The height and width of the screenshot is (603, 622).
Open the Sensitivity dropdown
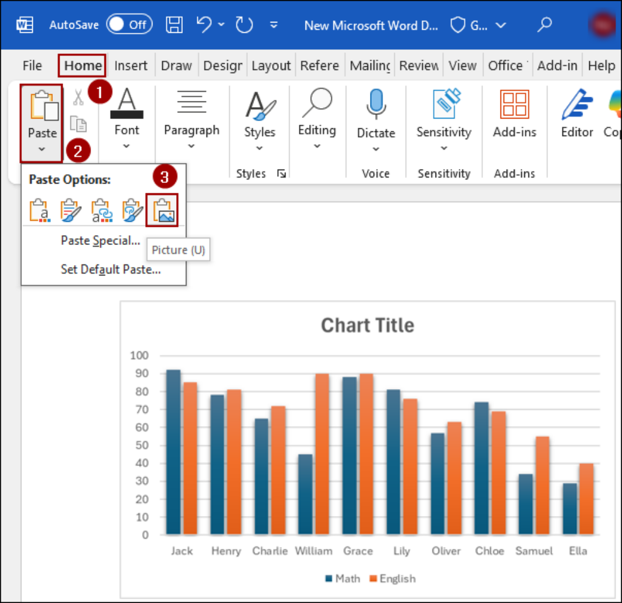coord(444,148)
